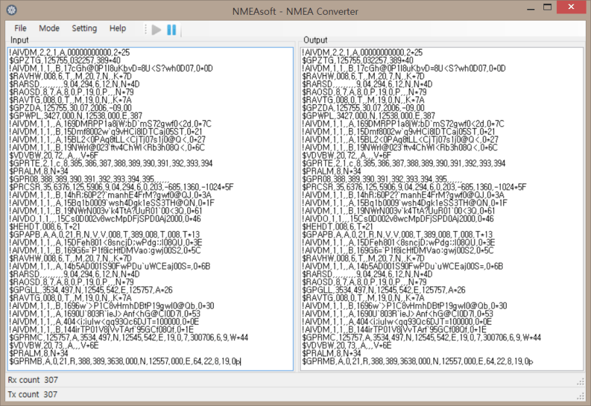Click the $HEHDT line in Output panel
This screenshot has width=591, height=406.
(x=338, y=226)
